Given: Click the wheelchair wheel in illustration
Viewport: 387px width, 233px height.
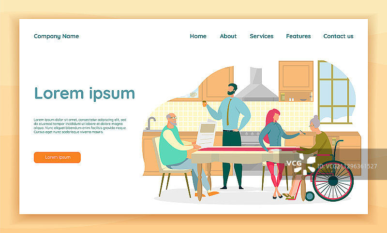Looking at the screenshot, I should [x=333, y=181].
